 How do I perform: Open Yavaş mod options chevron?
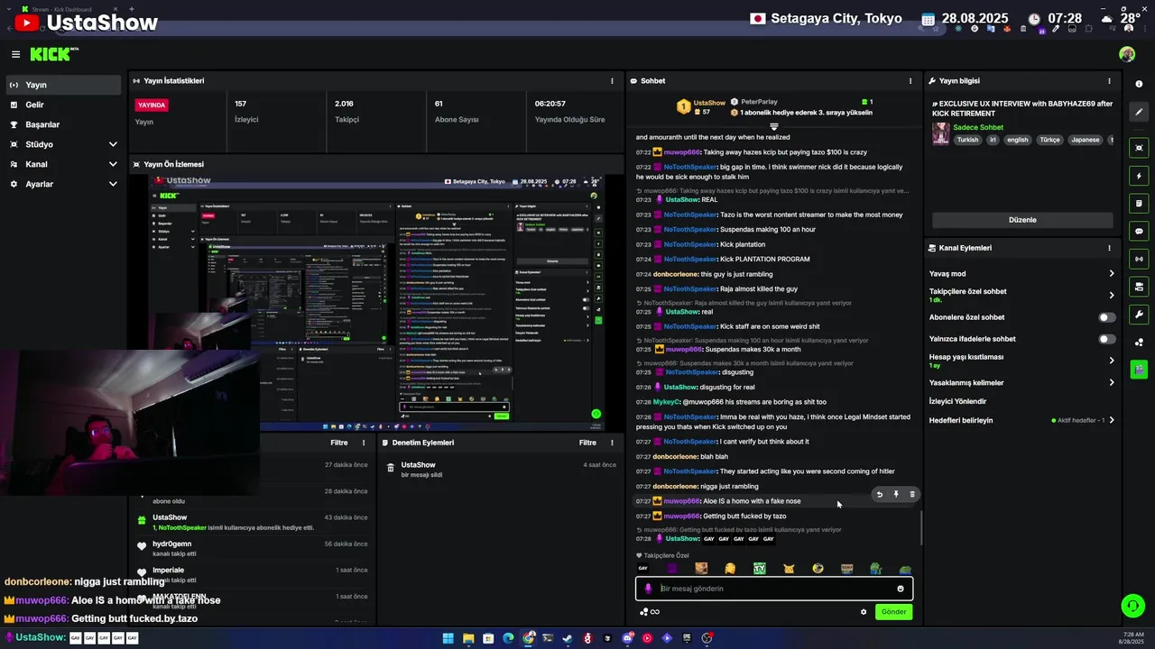[1111, 274]
